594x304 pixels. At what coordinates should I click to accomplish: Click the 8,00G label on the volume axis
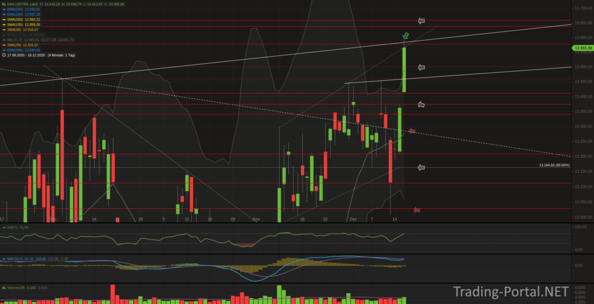click(581, 288)
